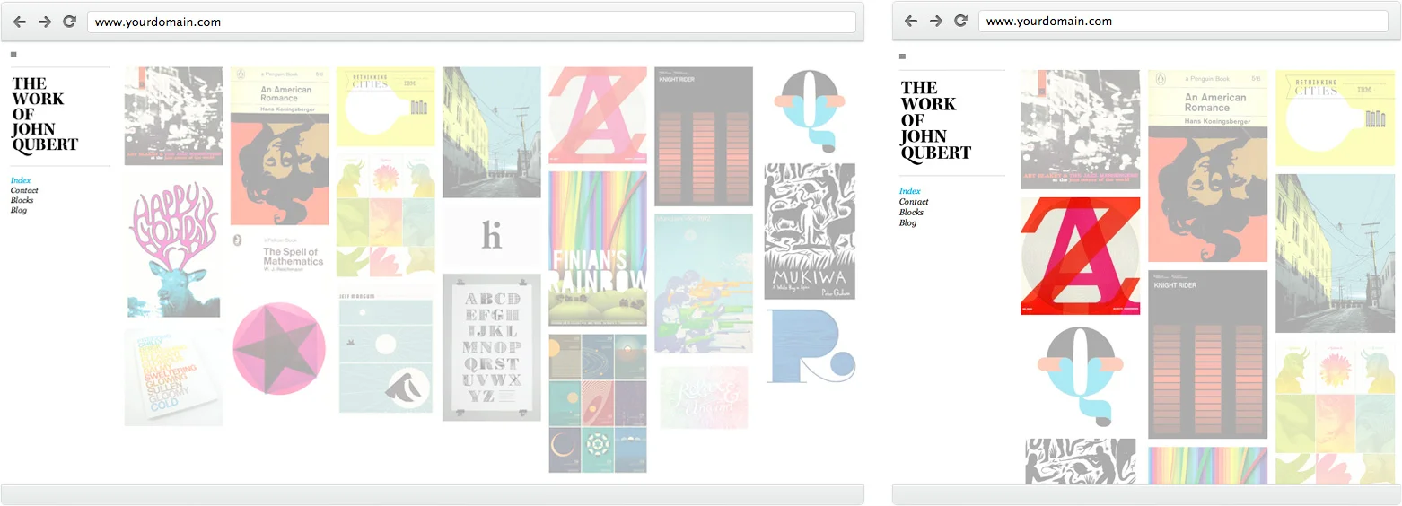The image size is (1402, 506).
Task: Go forward in the left browser window
Action: point(45,22)
